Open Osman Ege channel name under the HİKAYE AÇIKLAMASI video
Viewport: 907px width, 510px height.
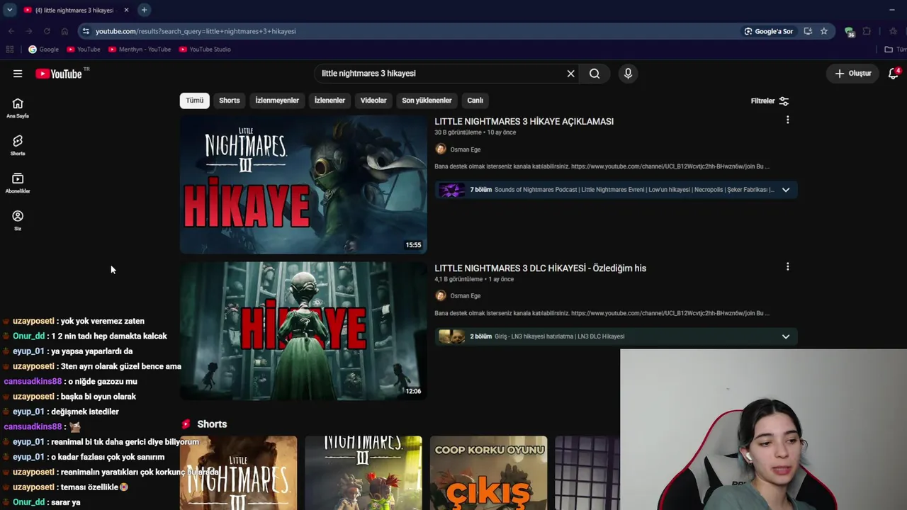465,149
